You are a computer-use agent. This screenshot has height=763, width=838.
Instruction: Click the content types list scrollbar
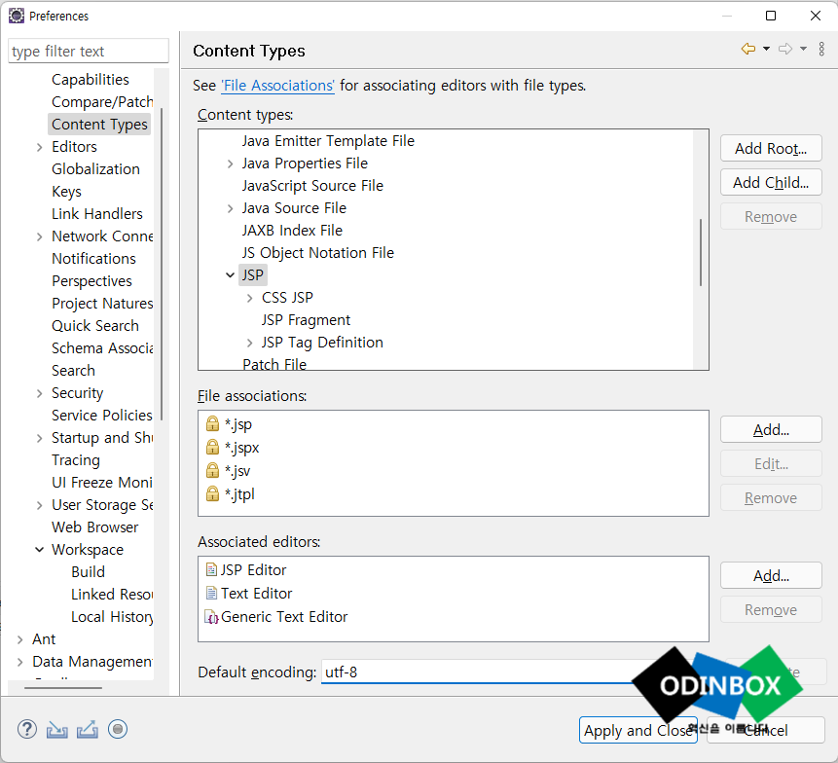coord(701,252)
